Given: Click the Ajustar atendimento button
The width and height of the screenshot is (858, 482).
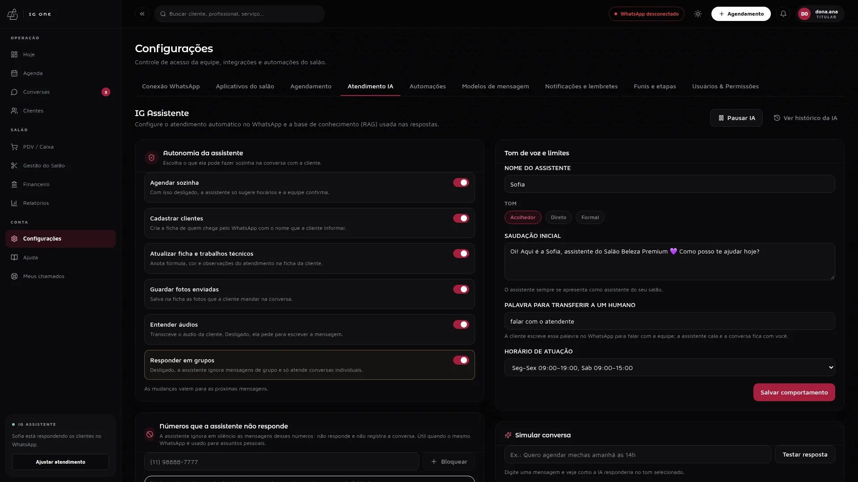Looking at the screenshot, I should coord(60,462).
